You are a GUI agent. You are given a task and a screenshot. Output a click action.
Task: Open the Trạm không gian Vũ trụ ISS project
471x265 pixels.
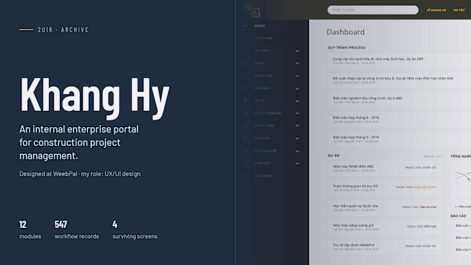(x=385, y=188)
